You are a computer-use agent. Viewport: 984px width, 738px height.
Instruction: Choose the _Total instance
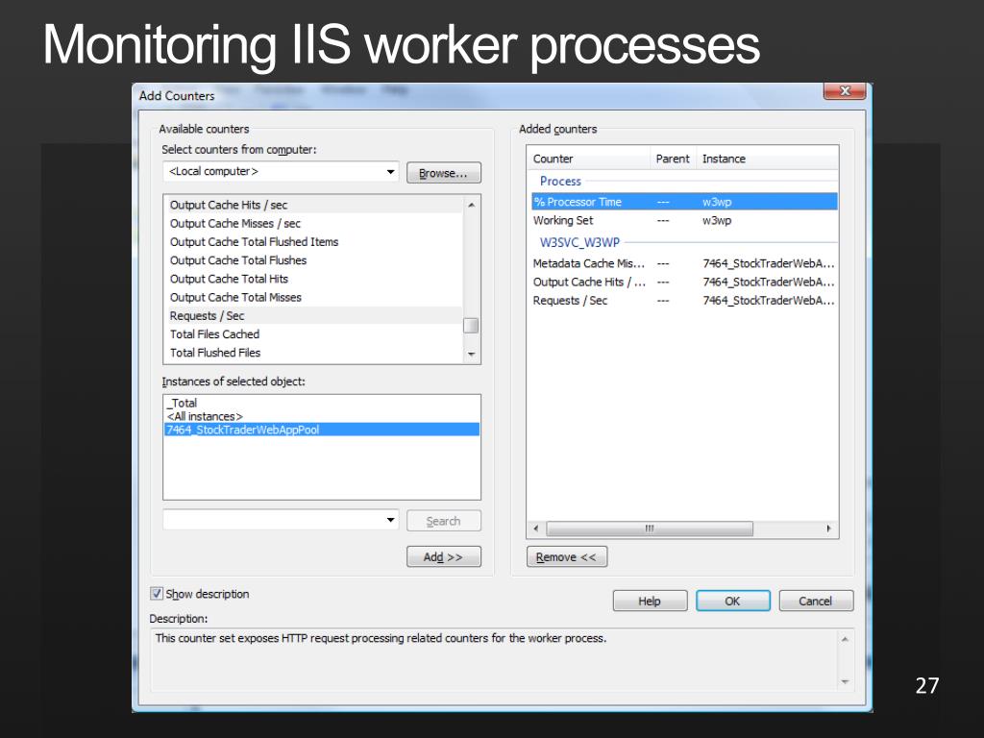pyautogui.click(x=182, y=404)
